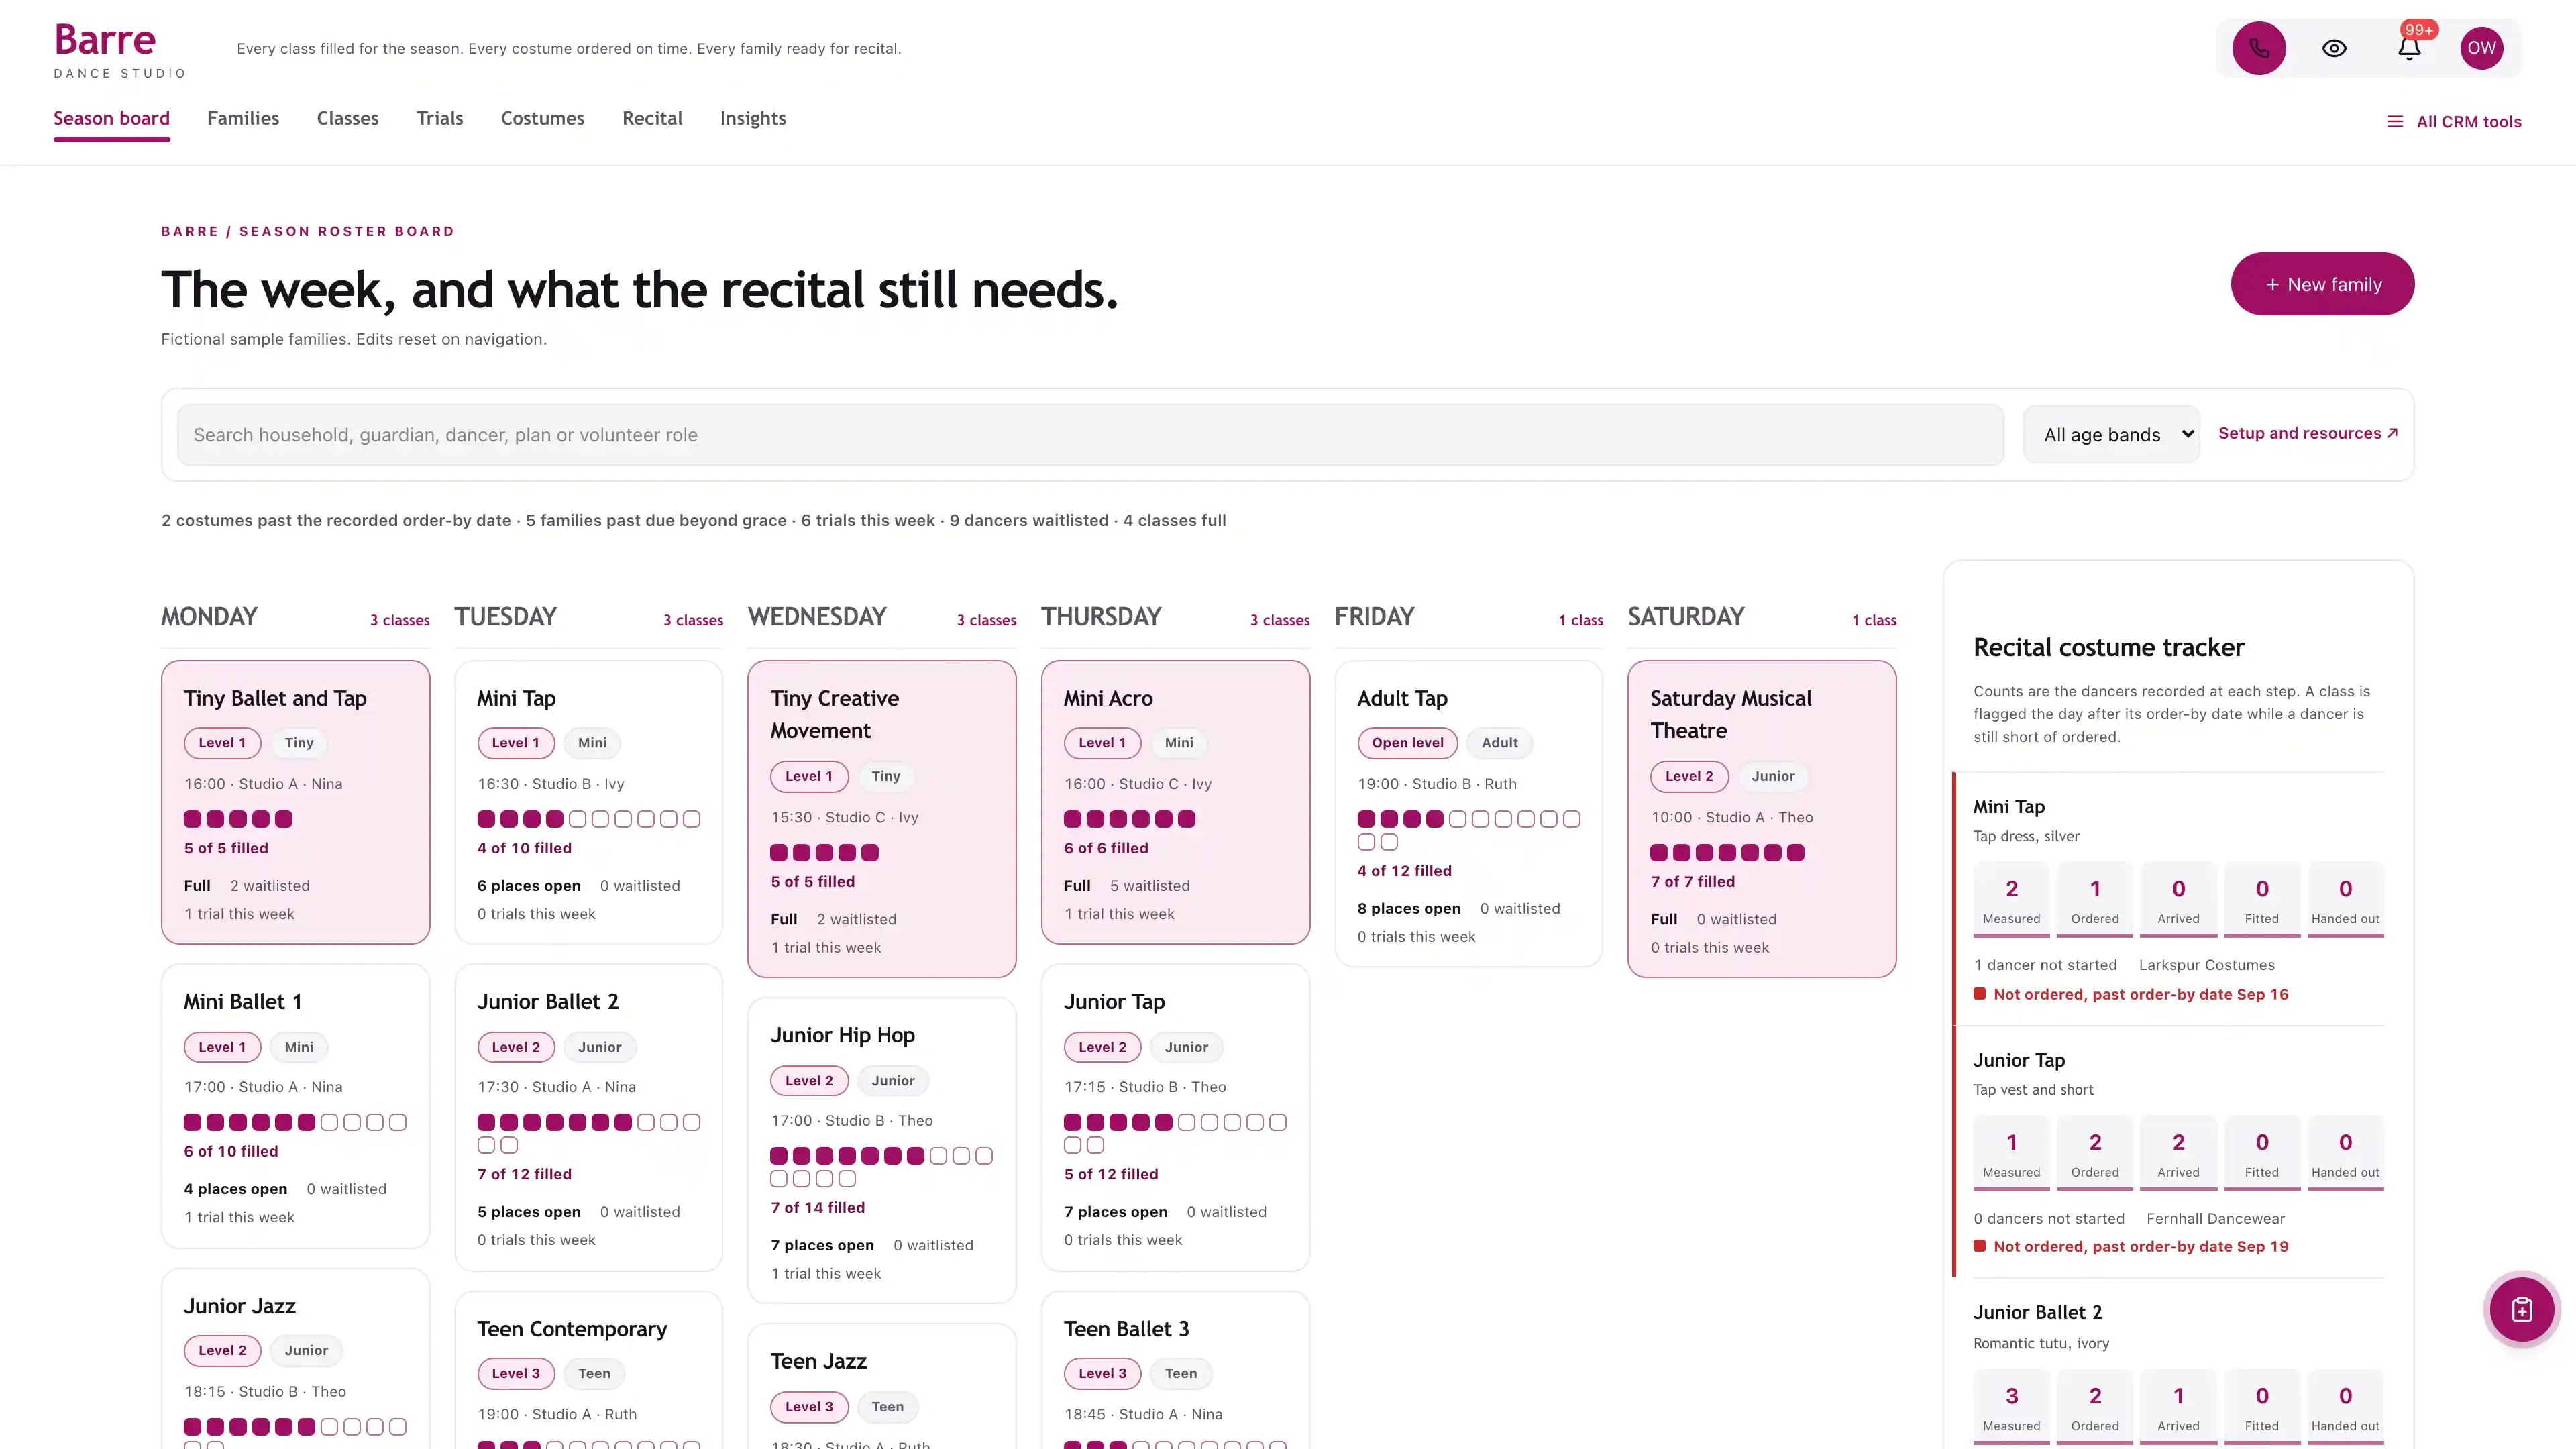2576x1449 pixels.
Task: Open the Costumes tab
Action: 543,119
